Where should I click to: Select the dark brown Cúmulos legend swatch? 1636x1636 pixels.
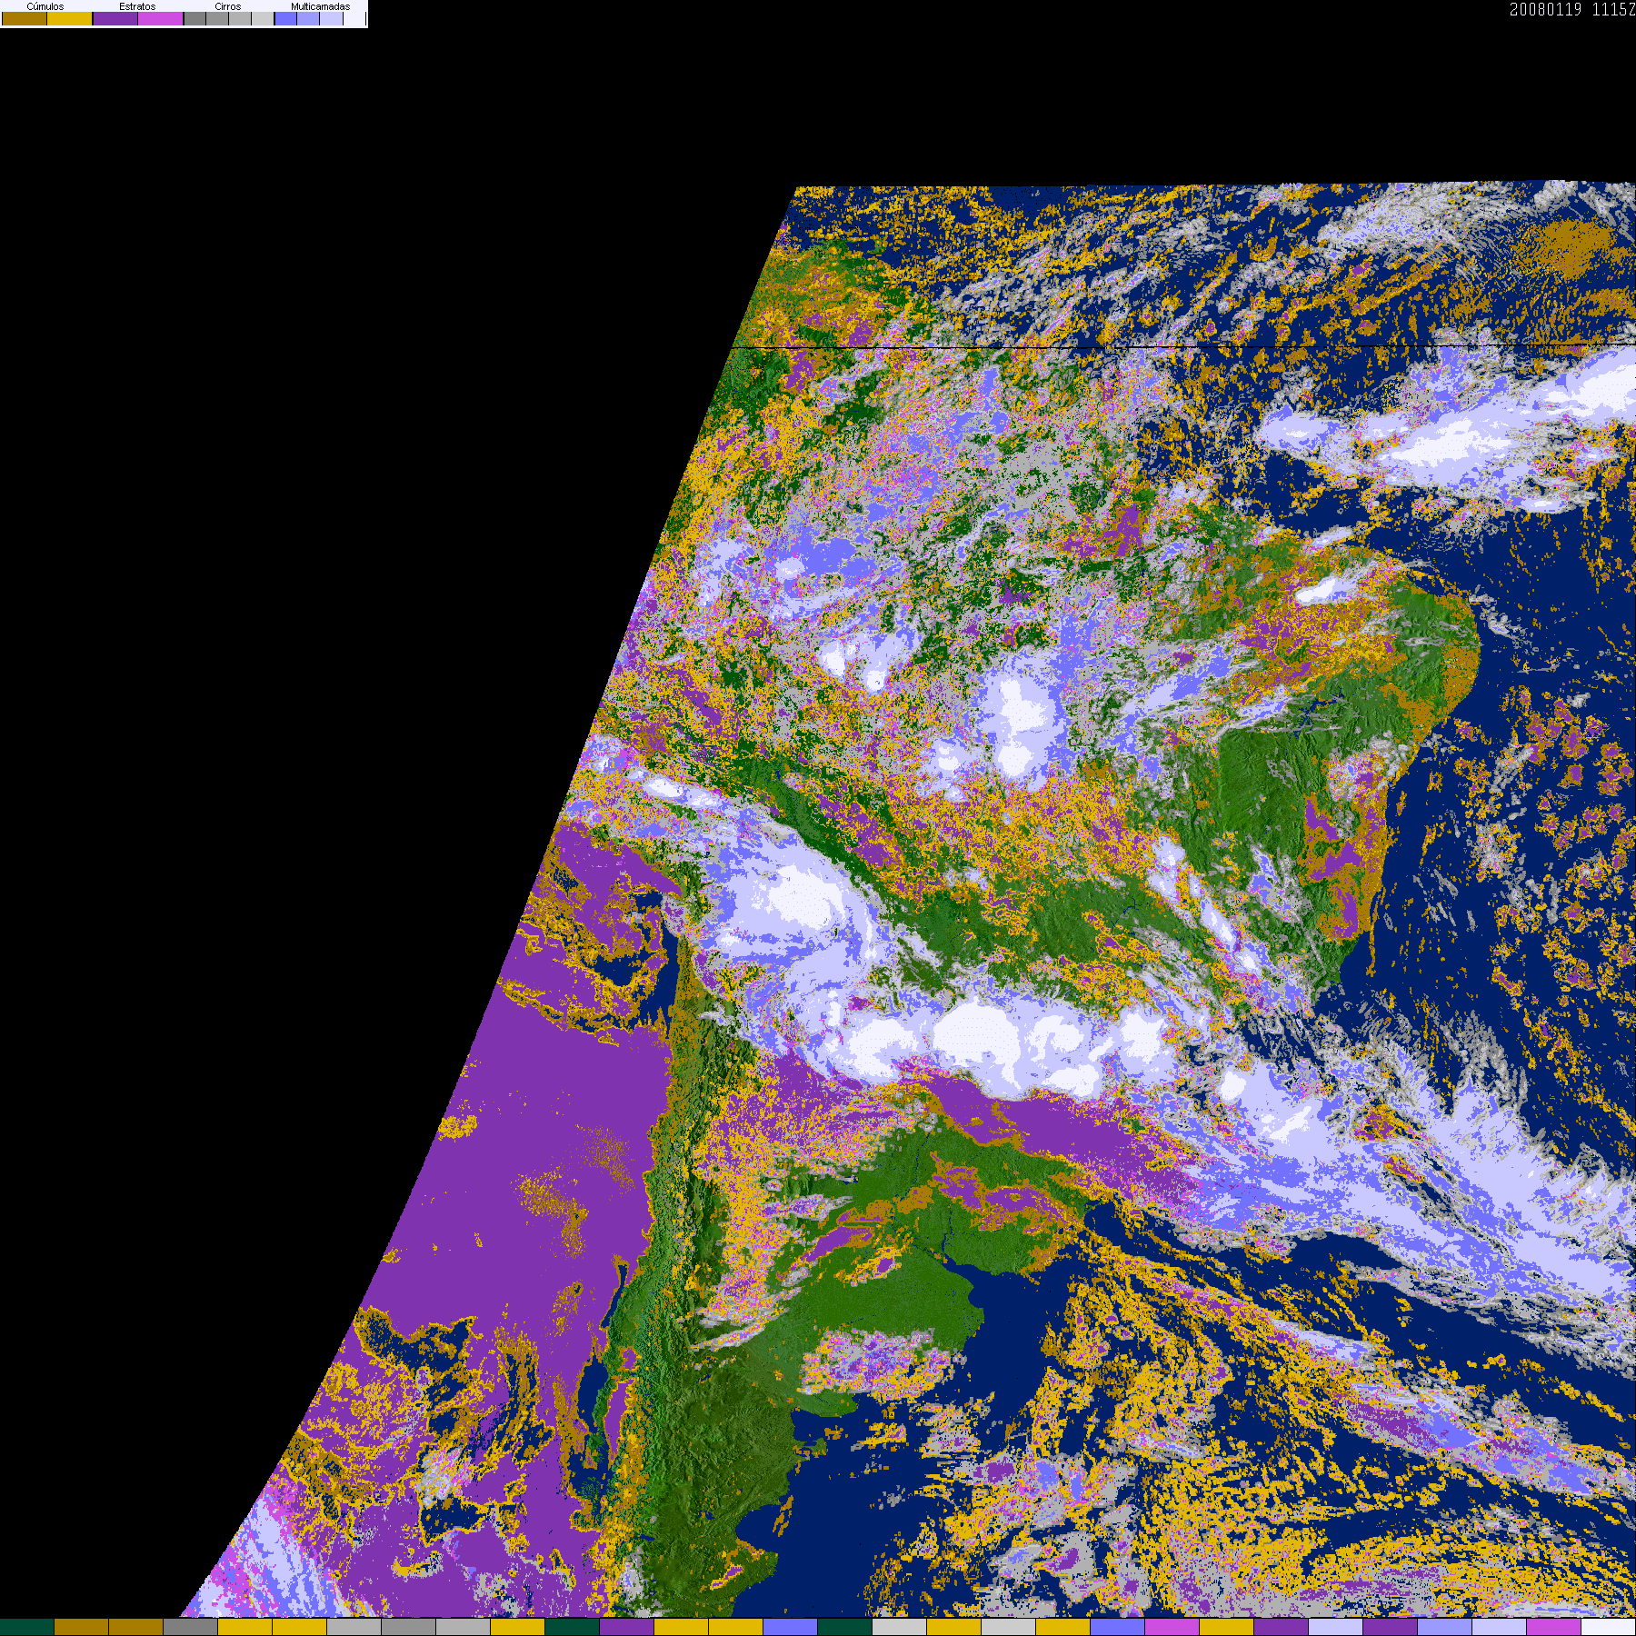point(25,18)
